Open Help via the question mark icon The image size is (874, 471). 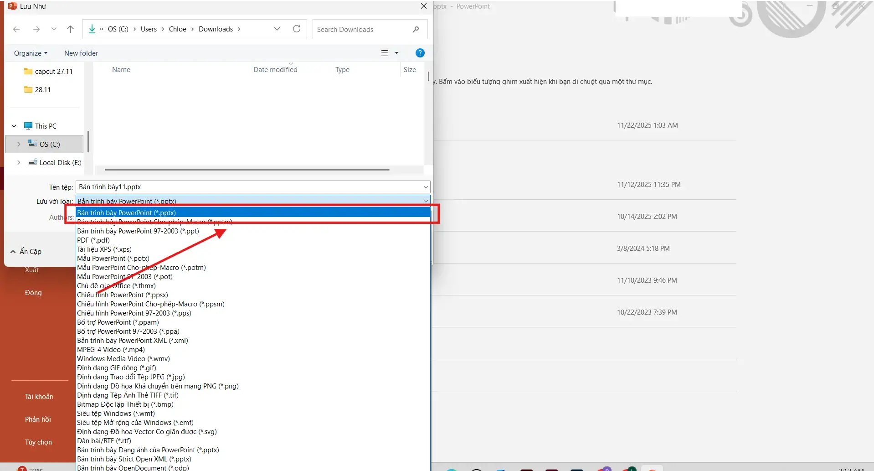(420, 52)
